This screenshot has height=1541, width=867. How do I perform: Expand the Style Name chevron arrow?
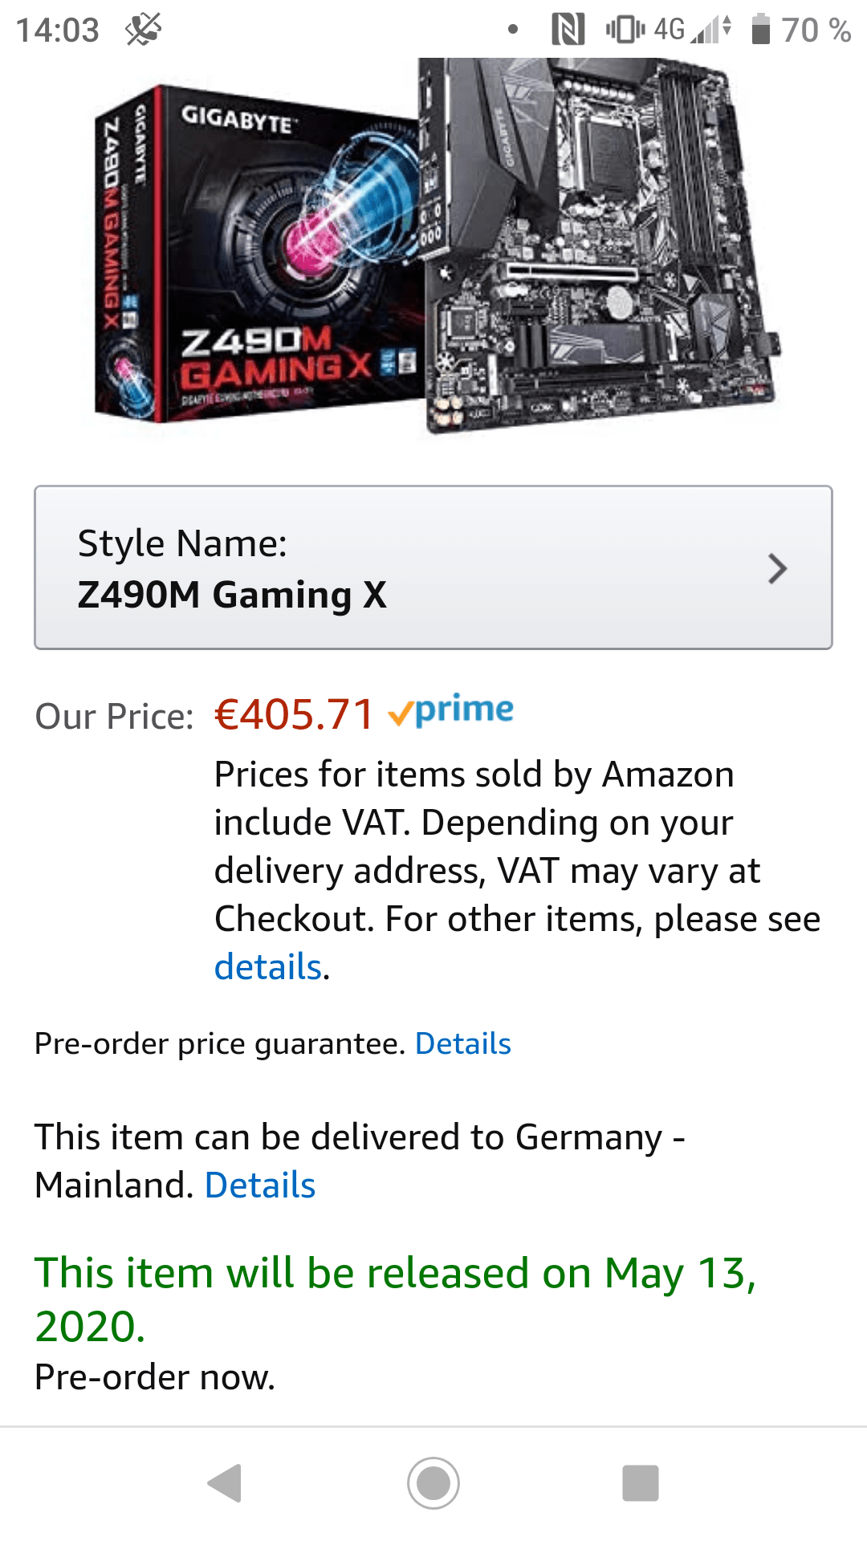(x=776, y=568)
